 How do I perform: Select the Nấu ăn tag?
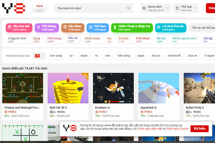tap(73, 39)
